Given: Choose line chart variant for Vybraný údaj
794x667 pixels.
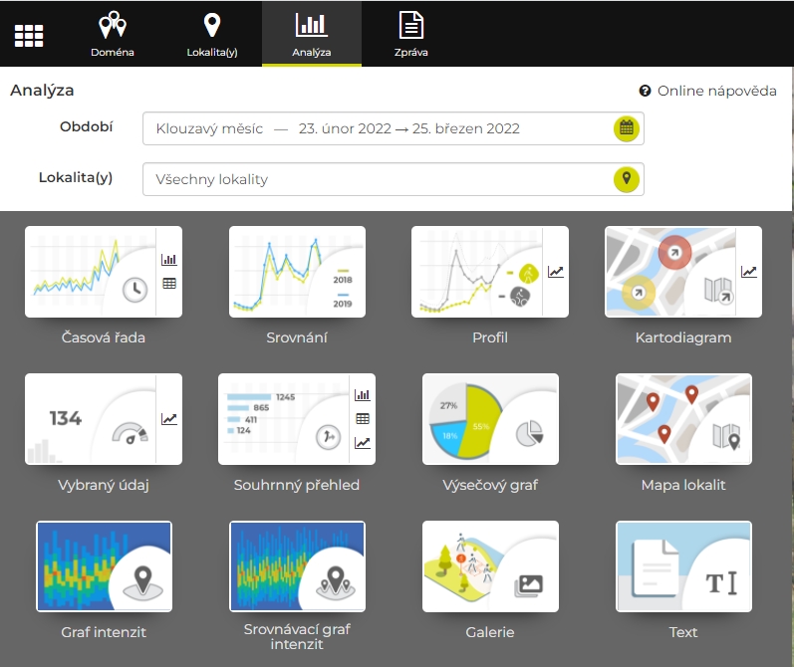Looking at the screenshot, I should pyautogui.click(x=169, y=419).
